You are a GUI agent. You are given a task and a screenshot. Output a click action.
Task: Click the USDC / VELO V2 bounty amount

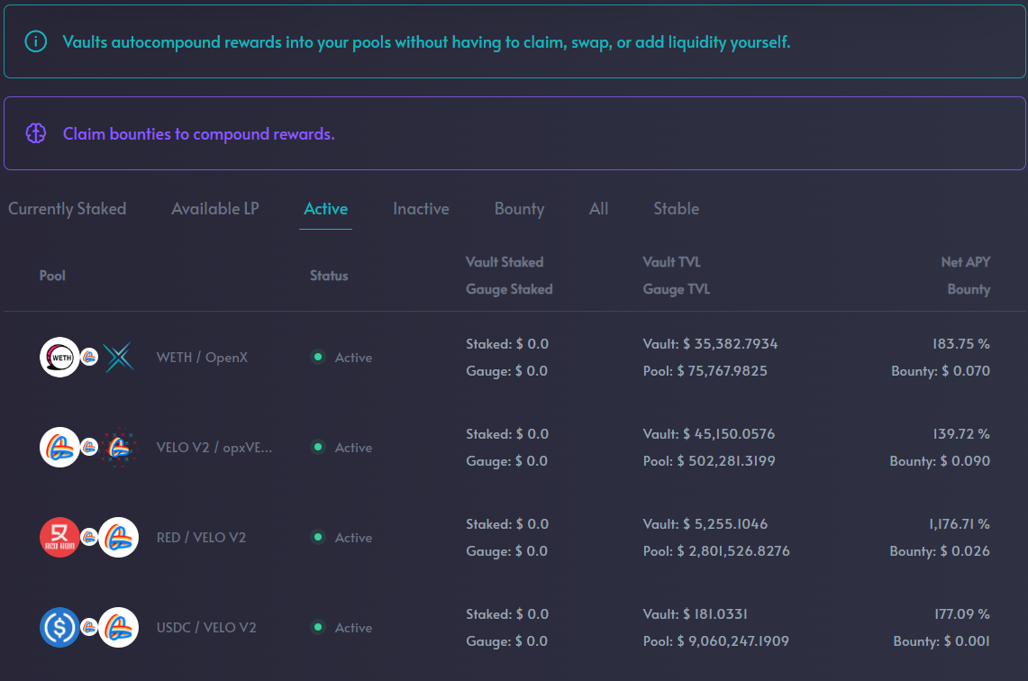click(942, 641)
